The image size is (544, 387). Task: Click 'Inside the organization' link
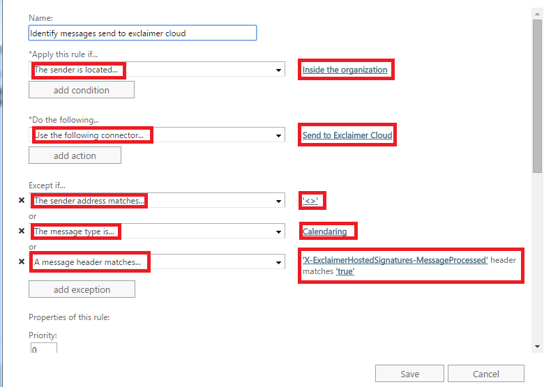(345, 70)
